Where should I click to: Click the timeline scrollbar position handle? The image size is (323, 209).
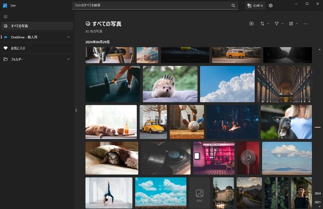318,127
